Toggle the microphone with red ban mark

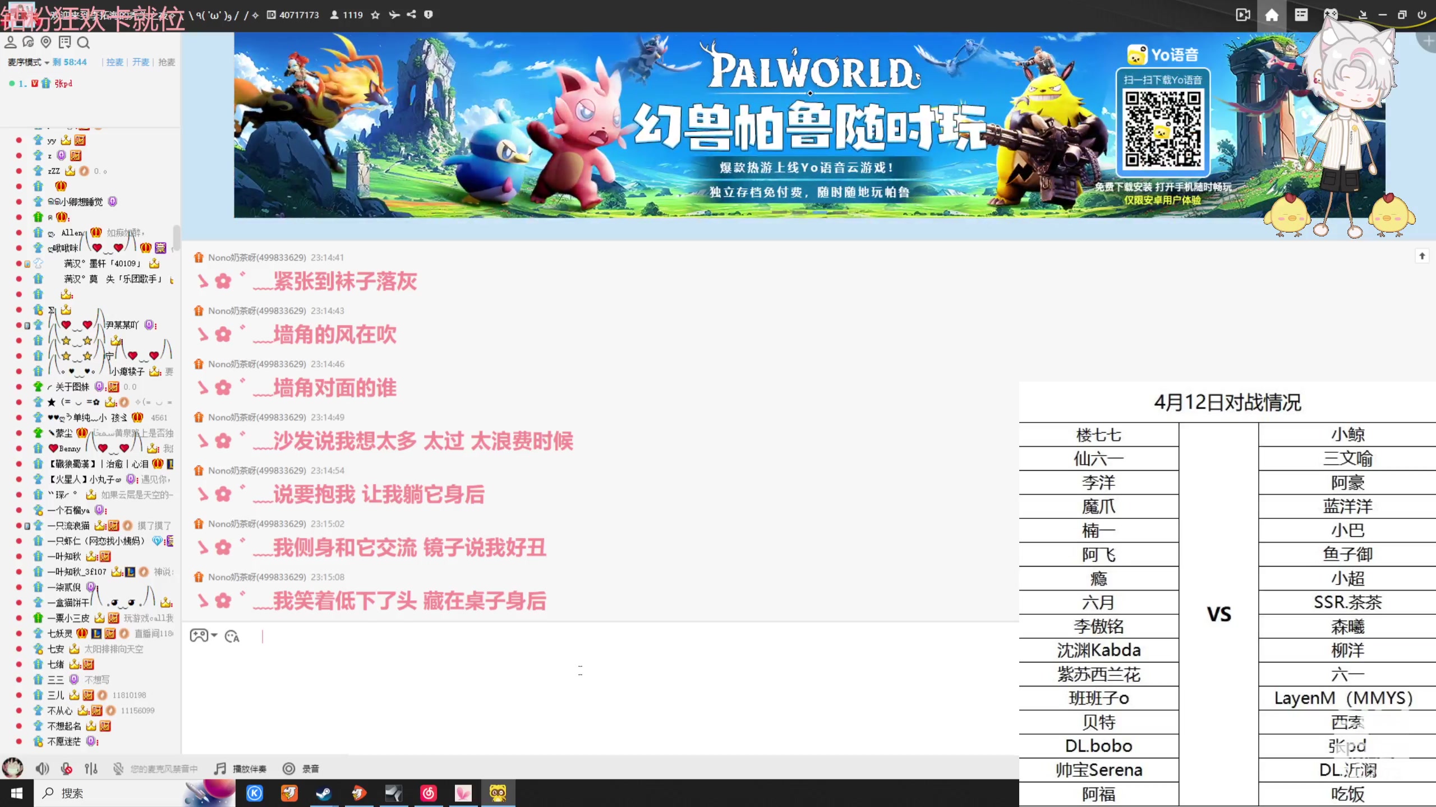click(67, 768)
